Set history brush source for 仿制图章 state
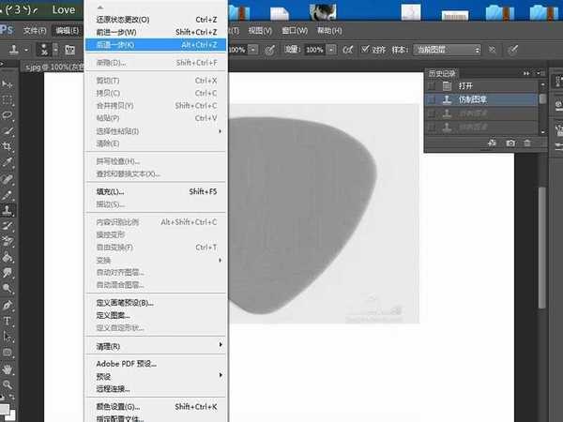563x422 pixels. 432,99
